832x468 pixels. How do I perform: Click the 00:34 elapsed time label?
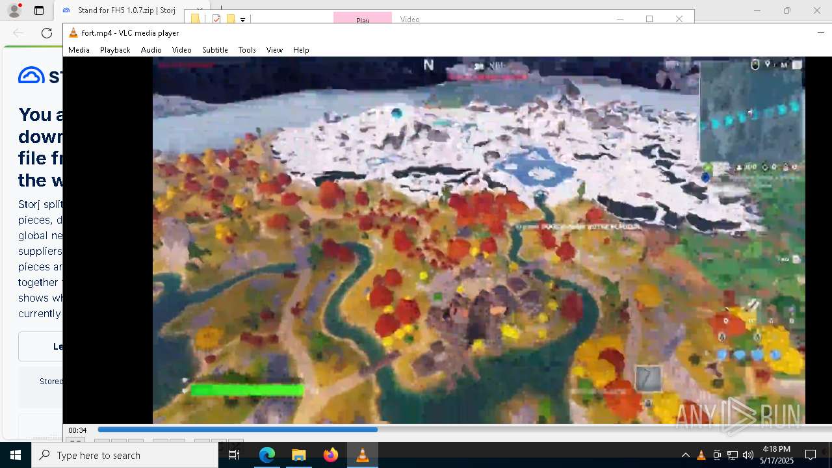coord(77,430)
